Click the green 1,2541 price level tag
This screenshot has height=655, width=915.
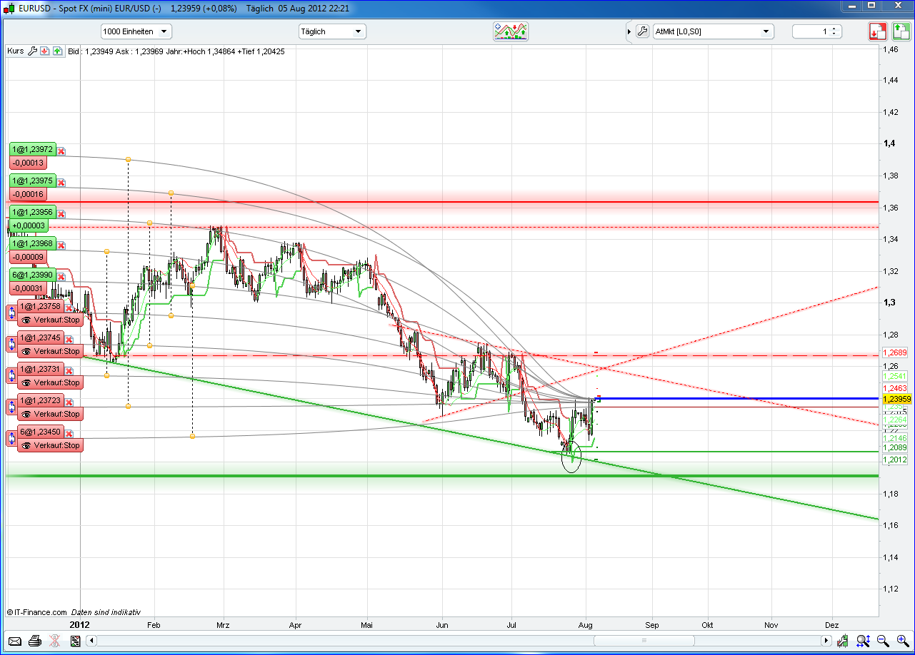tap(895, 375)
